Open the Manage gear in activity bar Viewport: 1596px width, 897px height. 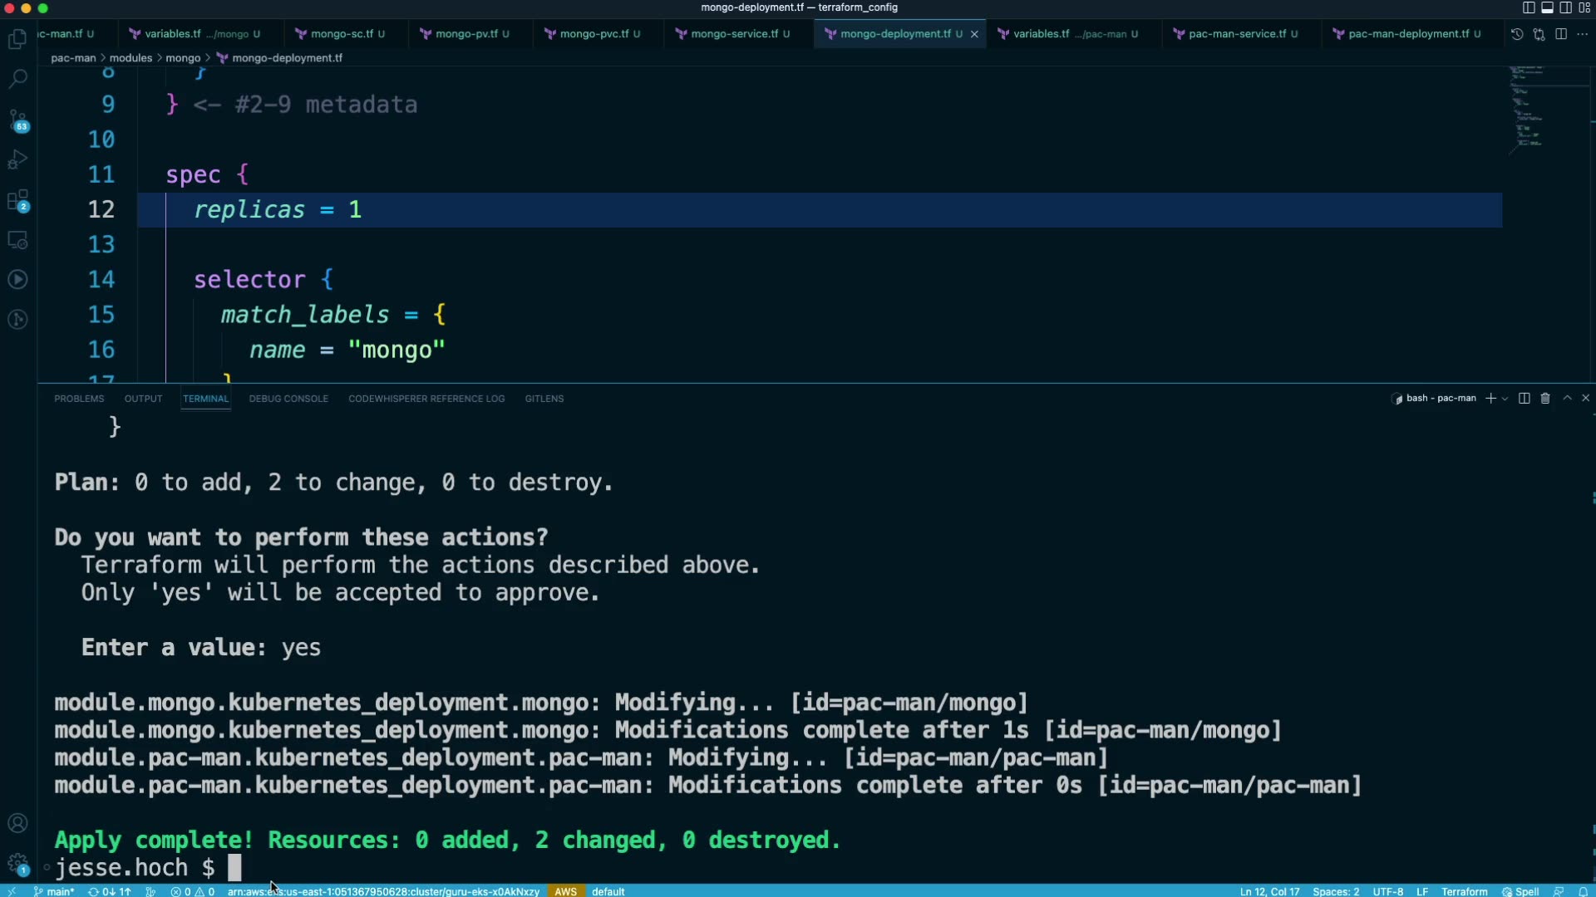(x=18, y=863)
